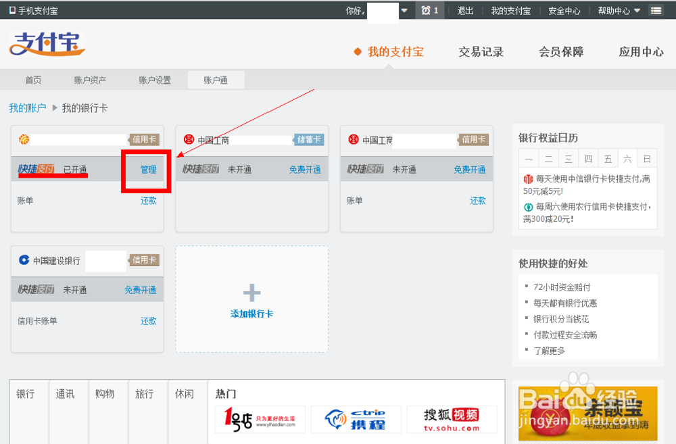Click 免费开通 on 中国建设银行 card
This screenshot has width=676, height=444.
141,290
